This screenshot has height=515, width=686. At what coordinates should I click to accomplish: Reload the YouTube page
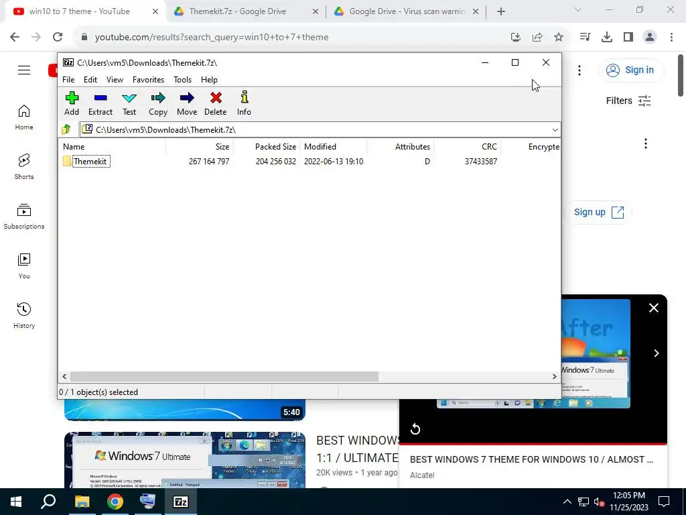click(58, 38)
